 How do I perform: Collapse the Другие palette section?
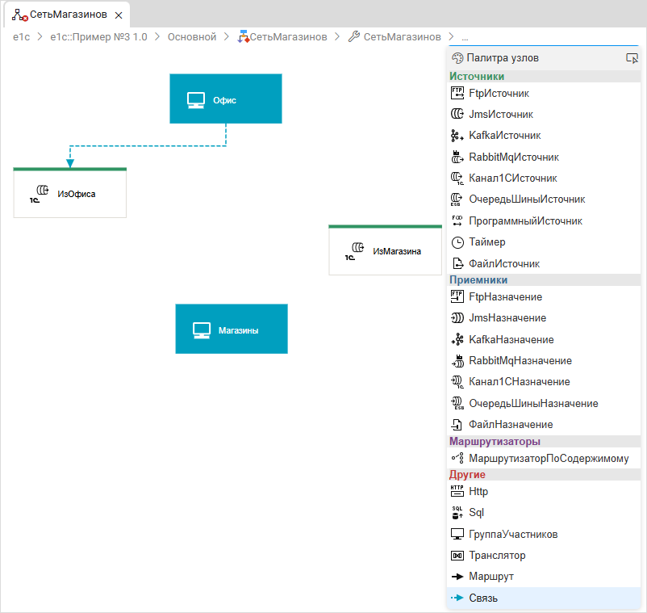pyautogui.click(x=468, y=475)
